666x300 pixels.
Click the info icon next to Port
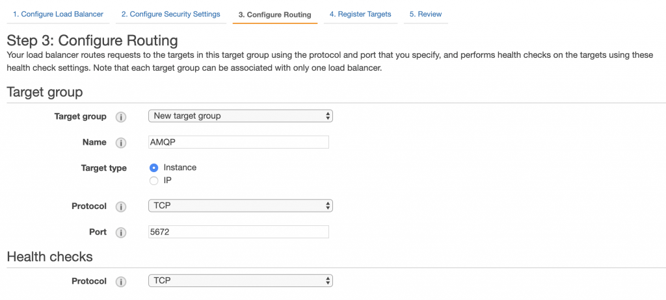121,232
